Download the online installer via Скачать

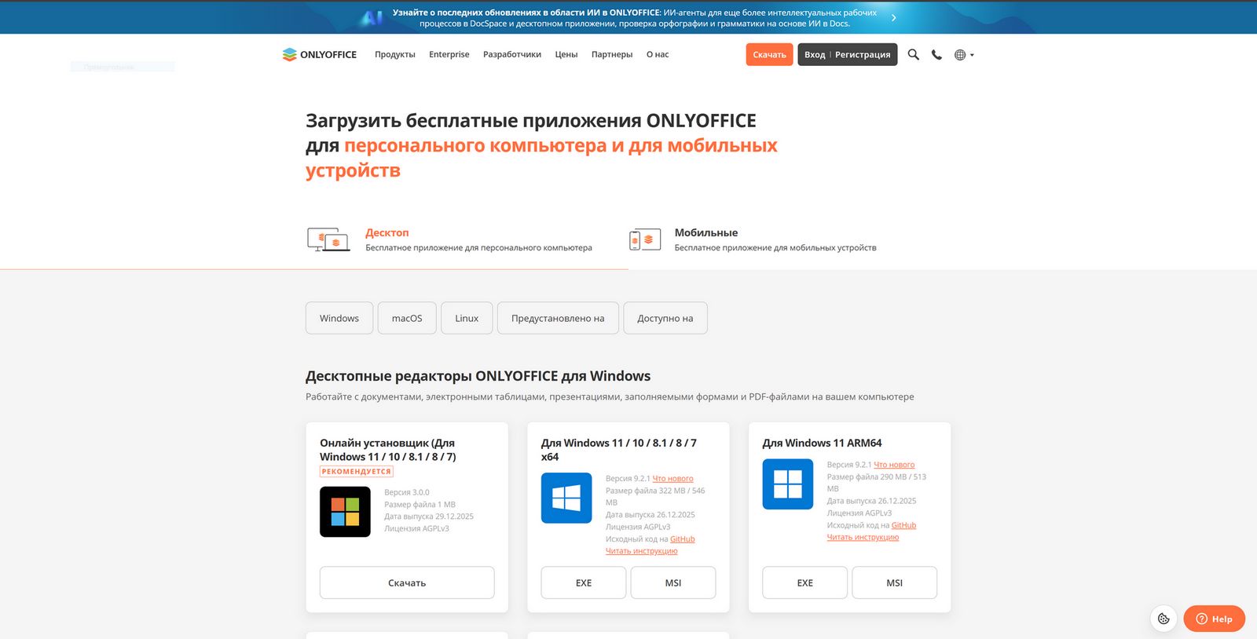(x=407, y=582)
